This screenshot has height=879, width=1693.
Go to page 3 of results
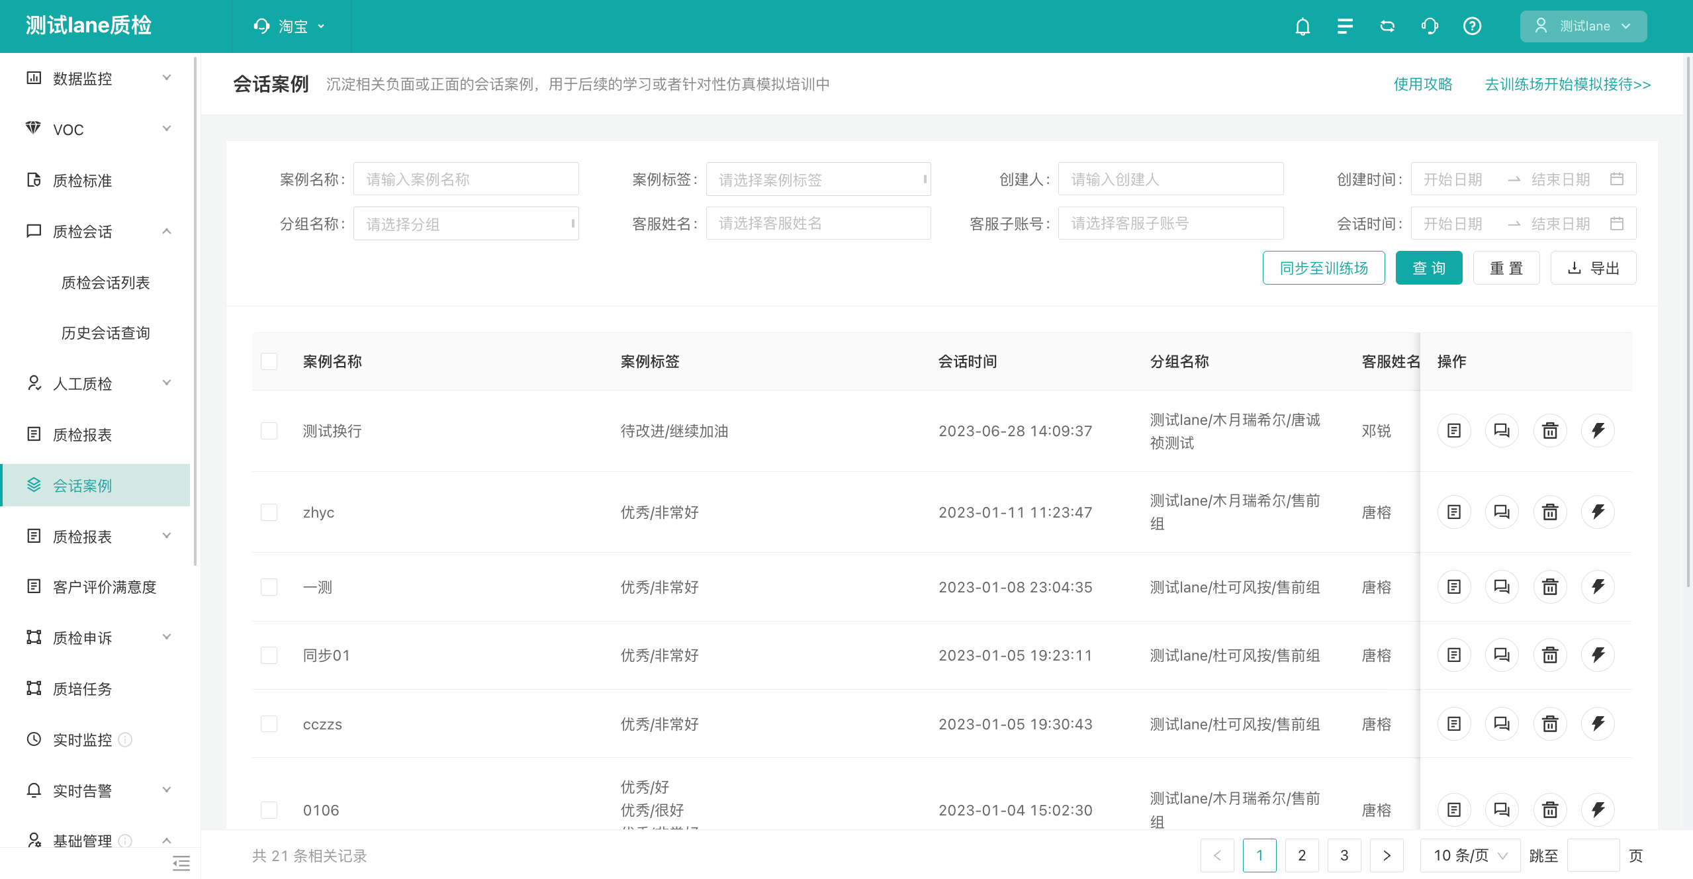1344,856
